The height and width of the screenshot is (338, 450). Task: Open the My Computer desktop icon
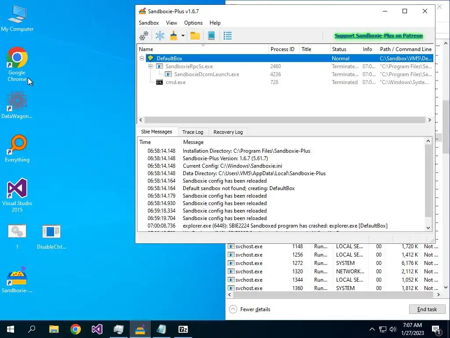pos(17,18)
